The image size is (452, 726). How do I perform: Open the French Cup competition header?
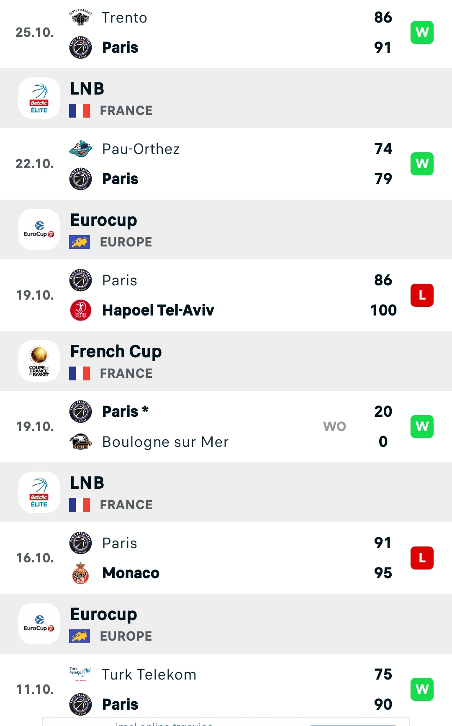coord(226,361)
